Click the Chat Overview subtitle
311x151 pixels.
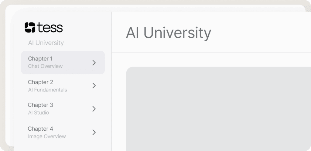click(x=45, y=66)
